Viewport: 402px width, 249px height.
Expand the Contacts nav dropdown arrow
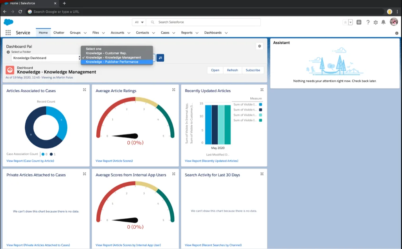click(x=153, y=33)
